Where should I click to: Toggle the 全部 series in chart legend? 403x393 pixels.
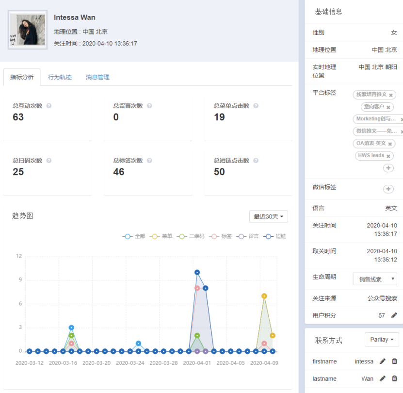click(x=134, y=236)
